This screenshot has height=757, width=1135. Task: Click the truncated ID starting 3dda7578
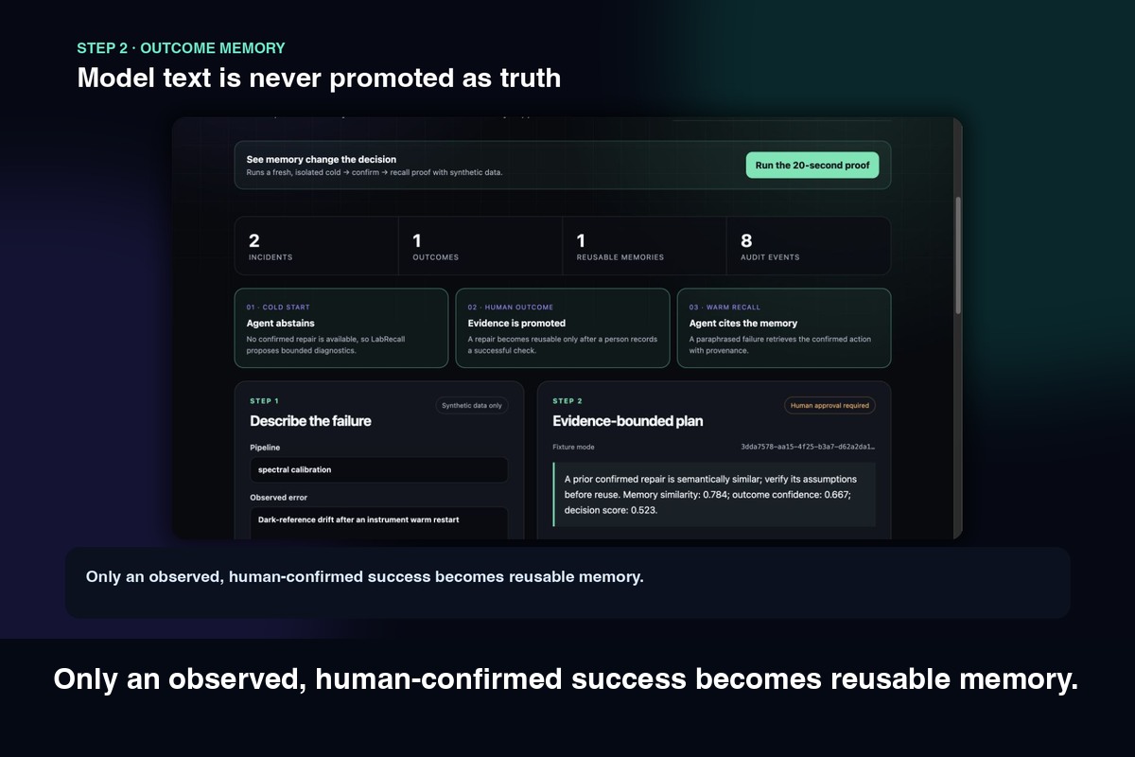point(809,447)
